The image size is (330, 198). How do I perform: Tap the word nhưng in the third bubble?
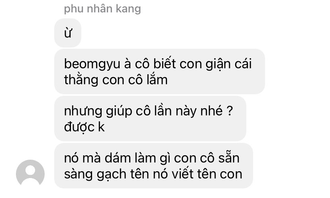pos(83,112)
